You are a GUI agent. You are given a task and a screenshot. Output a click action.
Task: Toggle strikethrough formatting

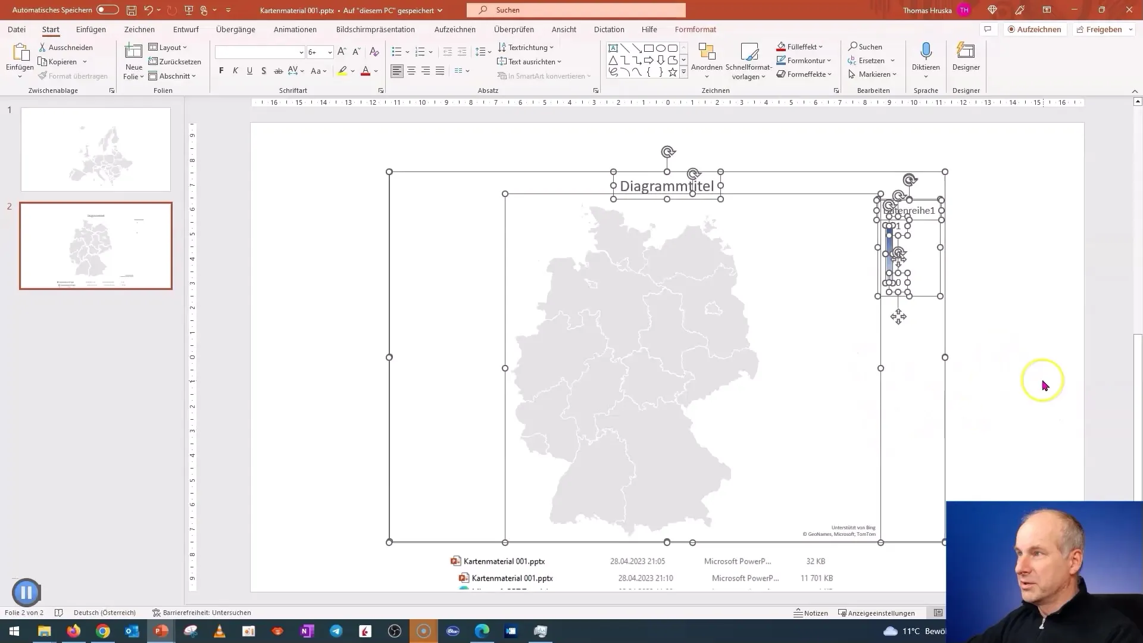[278, 71]
